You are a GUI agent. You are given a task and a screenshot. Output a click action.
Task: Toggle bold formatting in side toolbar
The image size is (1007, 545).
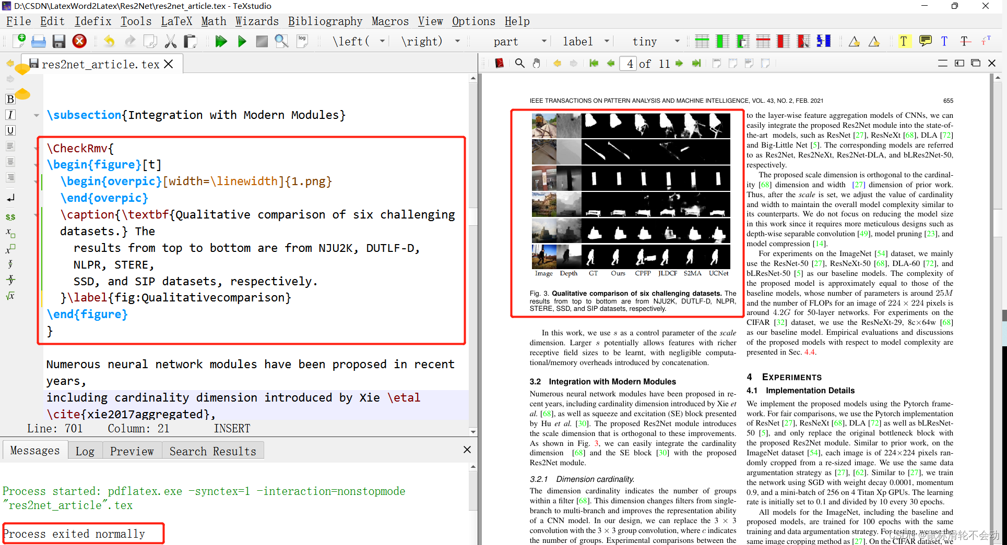(x=10, y=99)
